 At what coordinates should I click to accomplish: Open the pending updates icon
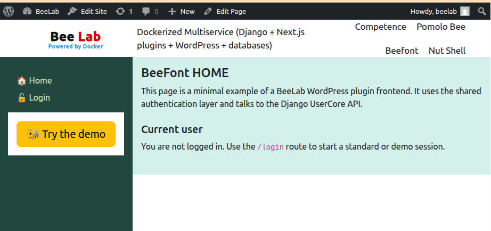(121, 11)
